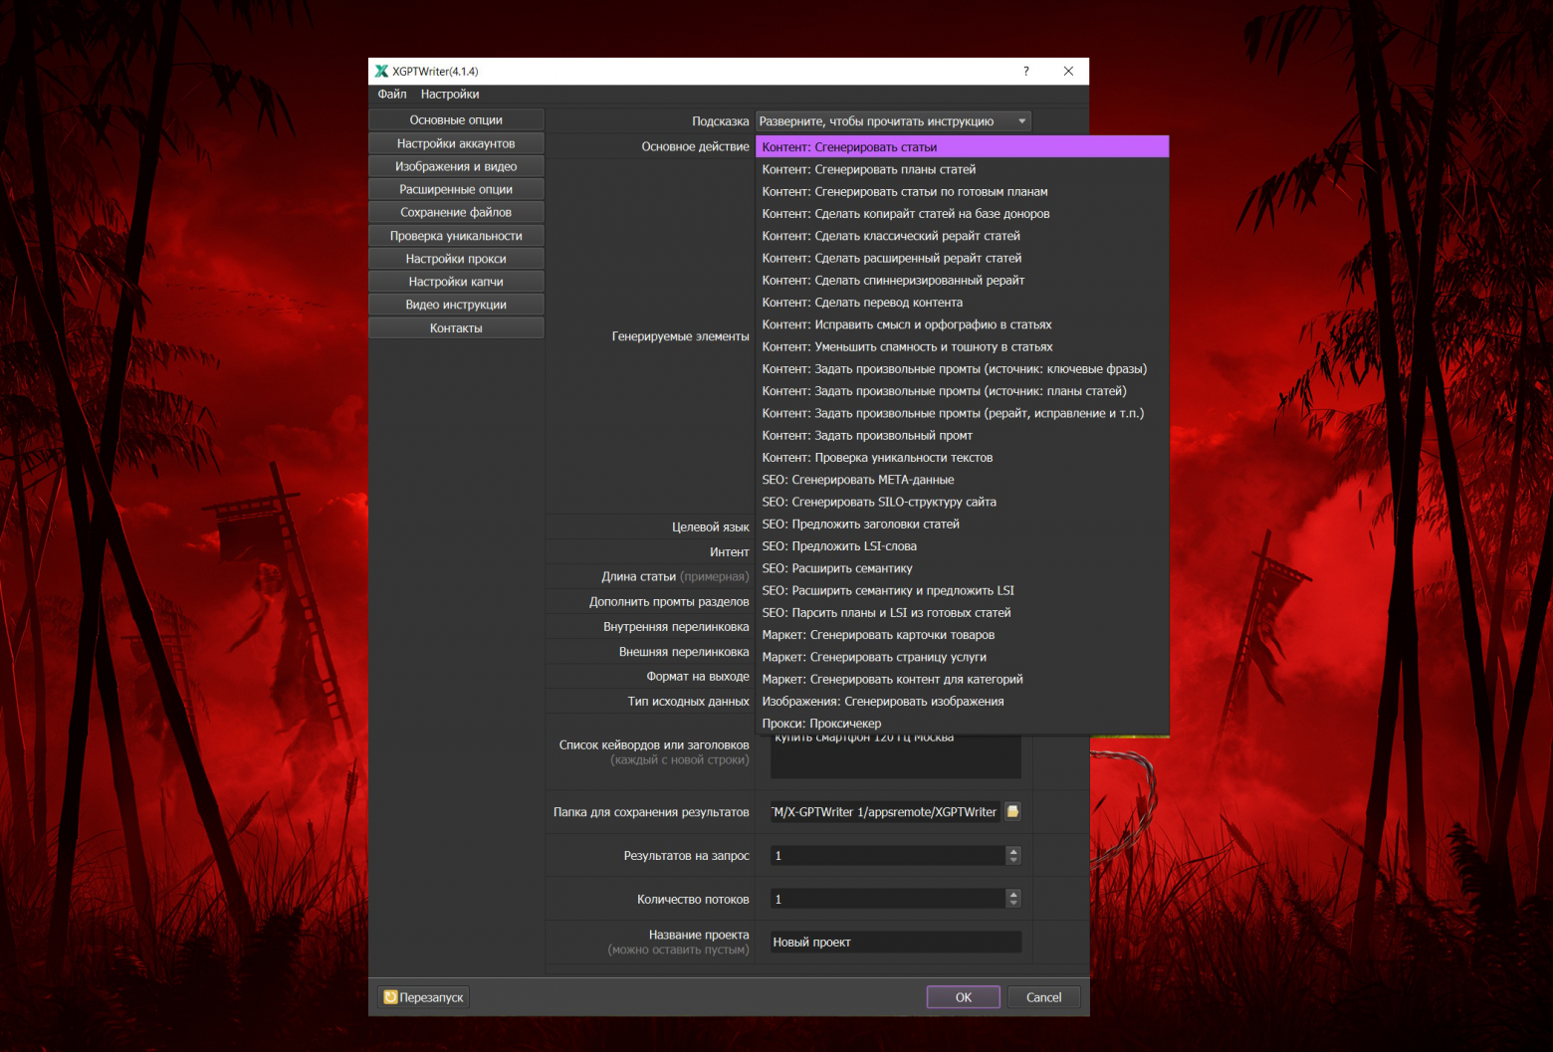Viewport: 1553px width, 1052px height.
Task: Select 'SEO: Предложить LSI-слова'
Action: [963, 546]
